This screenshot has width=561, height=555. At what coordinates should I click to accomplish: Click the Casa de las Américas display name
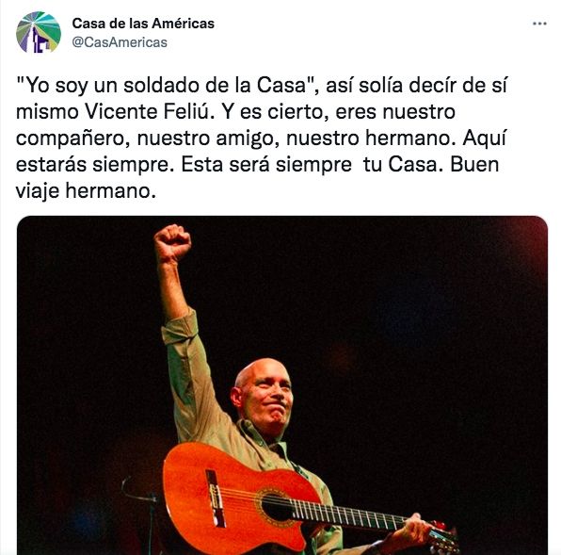[143, 24]
